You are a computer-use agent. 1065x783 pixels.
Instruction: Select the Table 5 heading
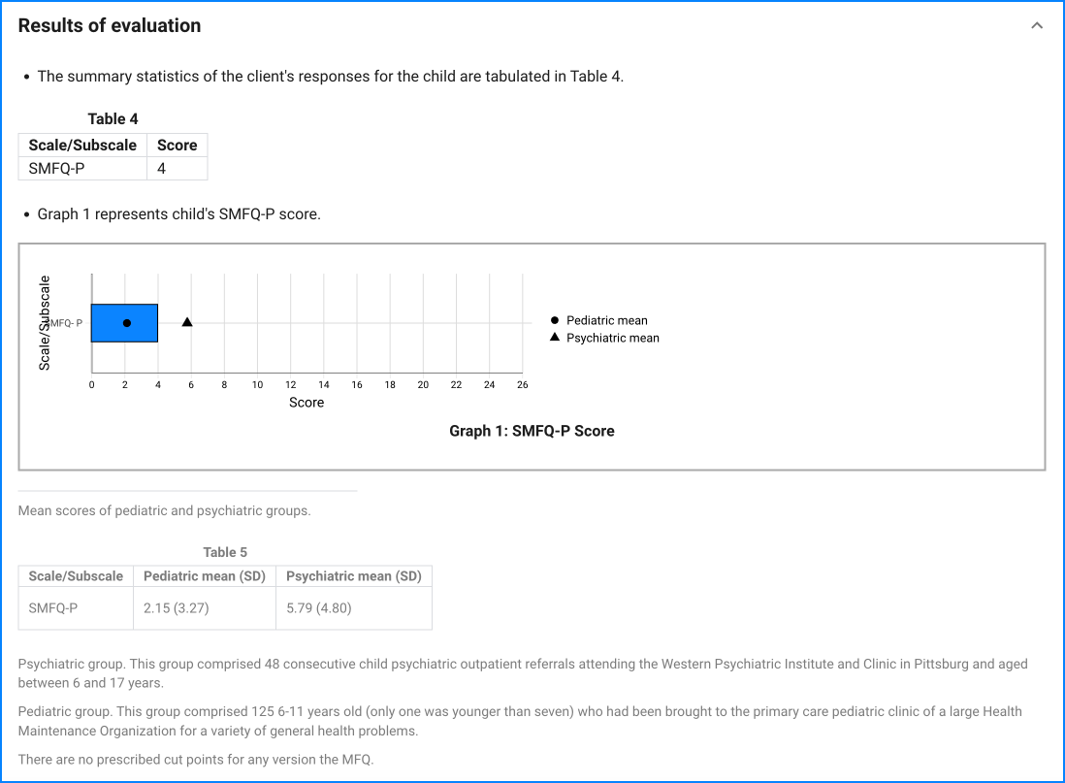click(225, 552)
